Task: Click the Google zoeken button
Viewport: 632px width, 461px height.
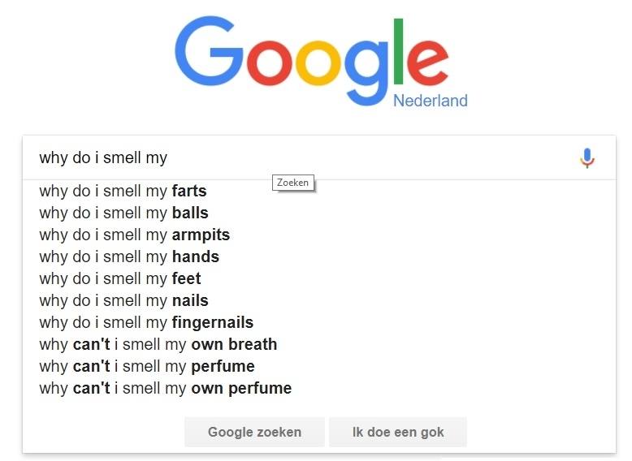Action: tap(254, 432)
